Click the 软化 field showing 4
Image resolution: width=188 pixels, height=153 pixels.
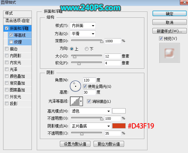point(113,63)
